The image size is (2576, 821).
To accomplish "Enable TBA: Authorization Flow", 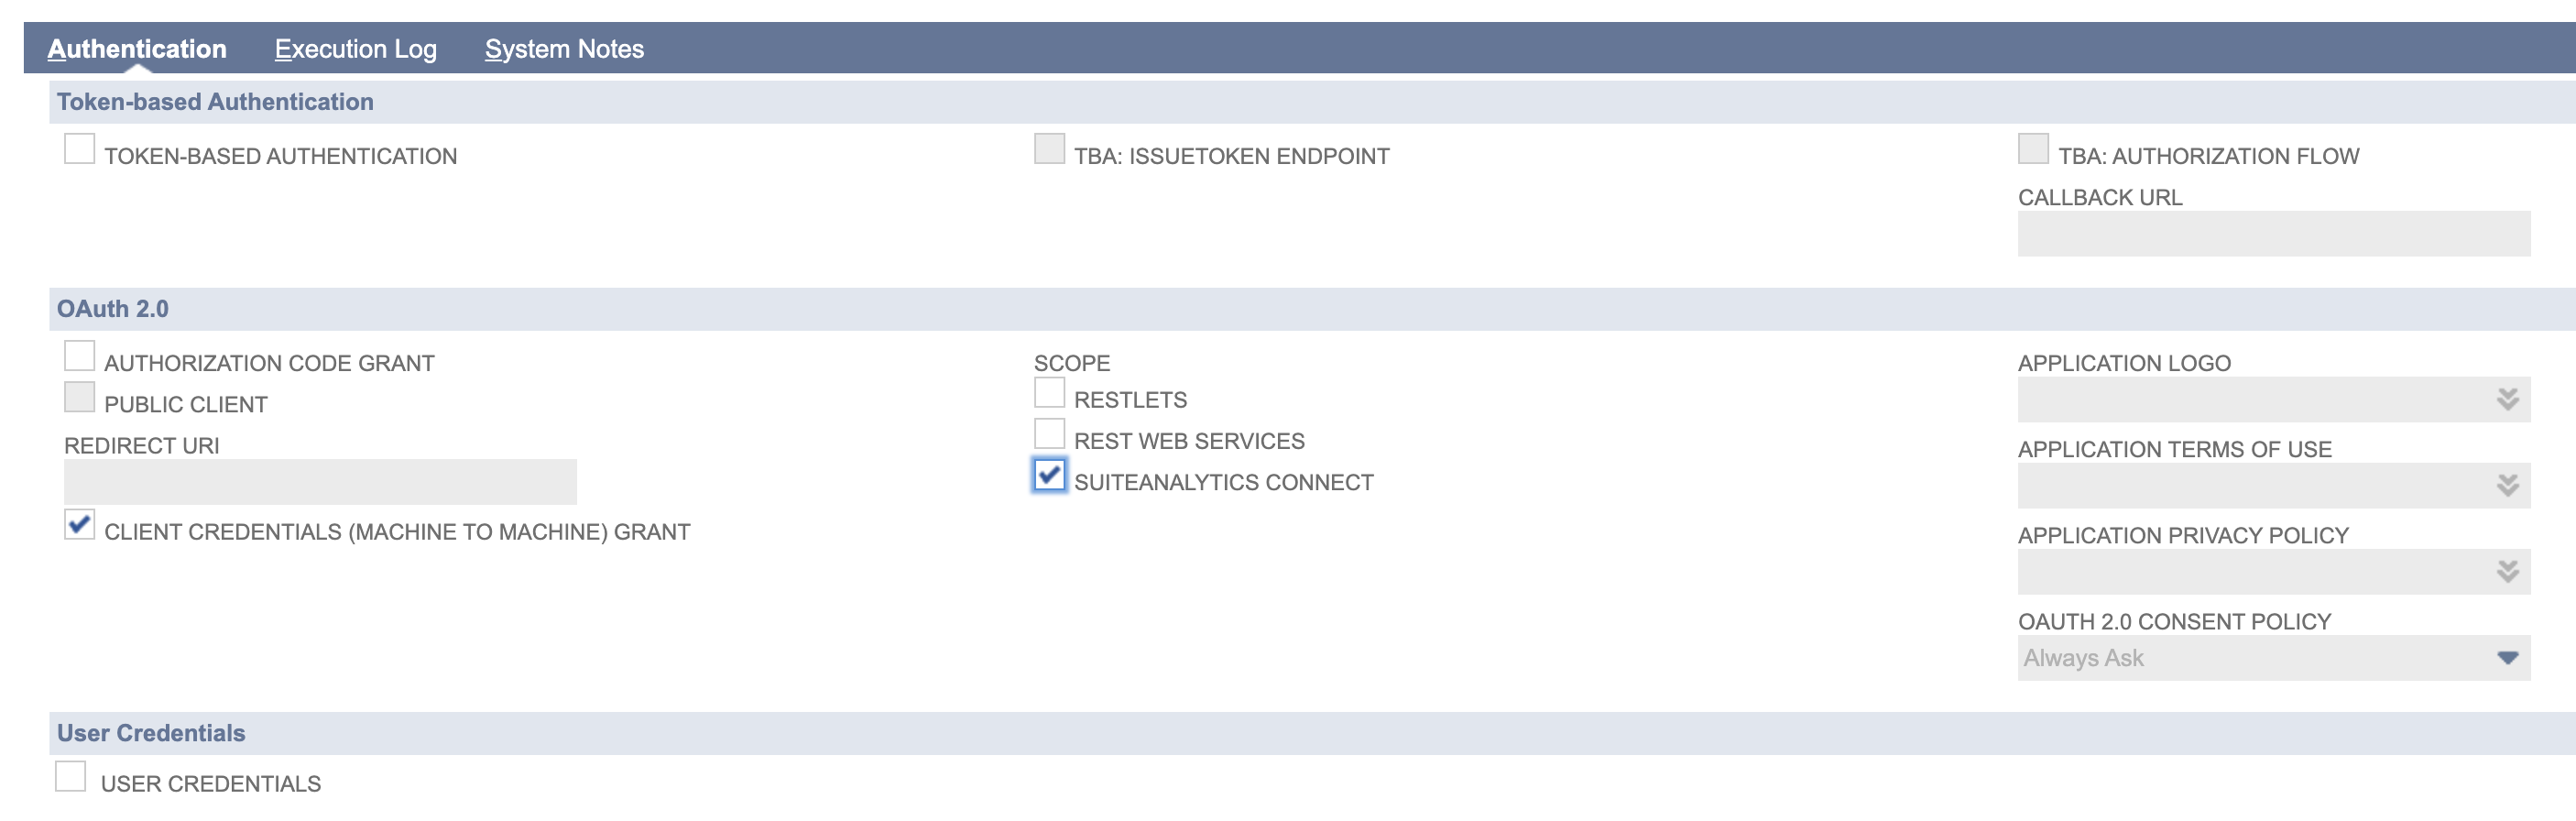I will (2033, 148).
